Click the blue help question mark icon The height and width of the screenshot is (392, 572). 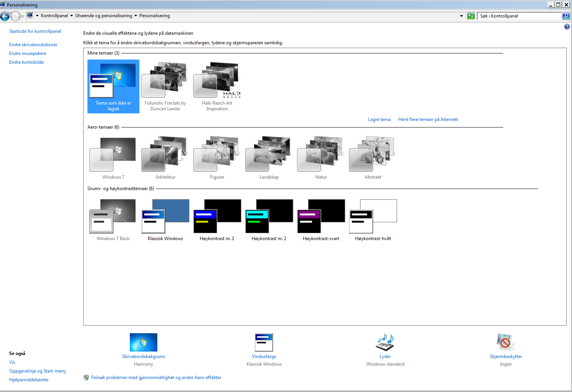(x=567, y=27)
